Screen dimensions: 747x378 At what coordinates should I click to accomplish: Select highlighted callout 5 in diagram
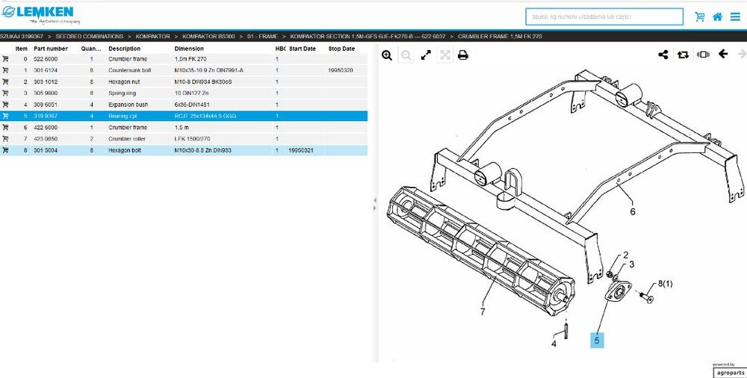tap(597, 341)
